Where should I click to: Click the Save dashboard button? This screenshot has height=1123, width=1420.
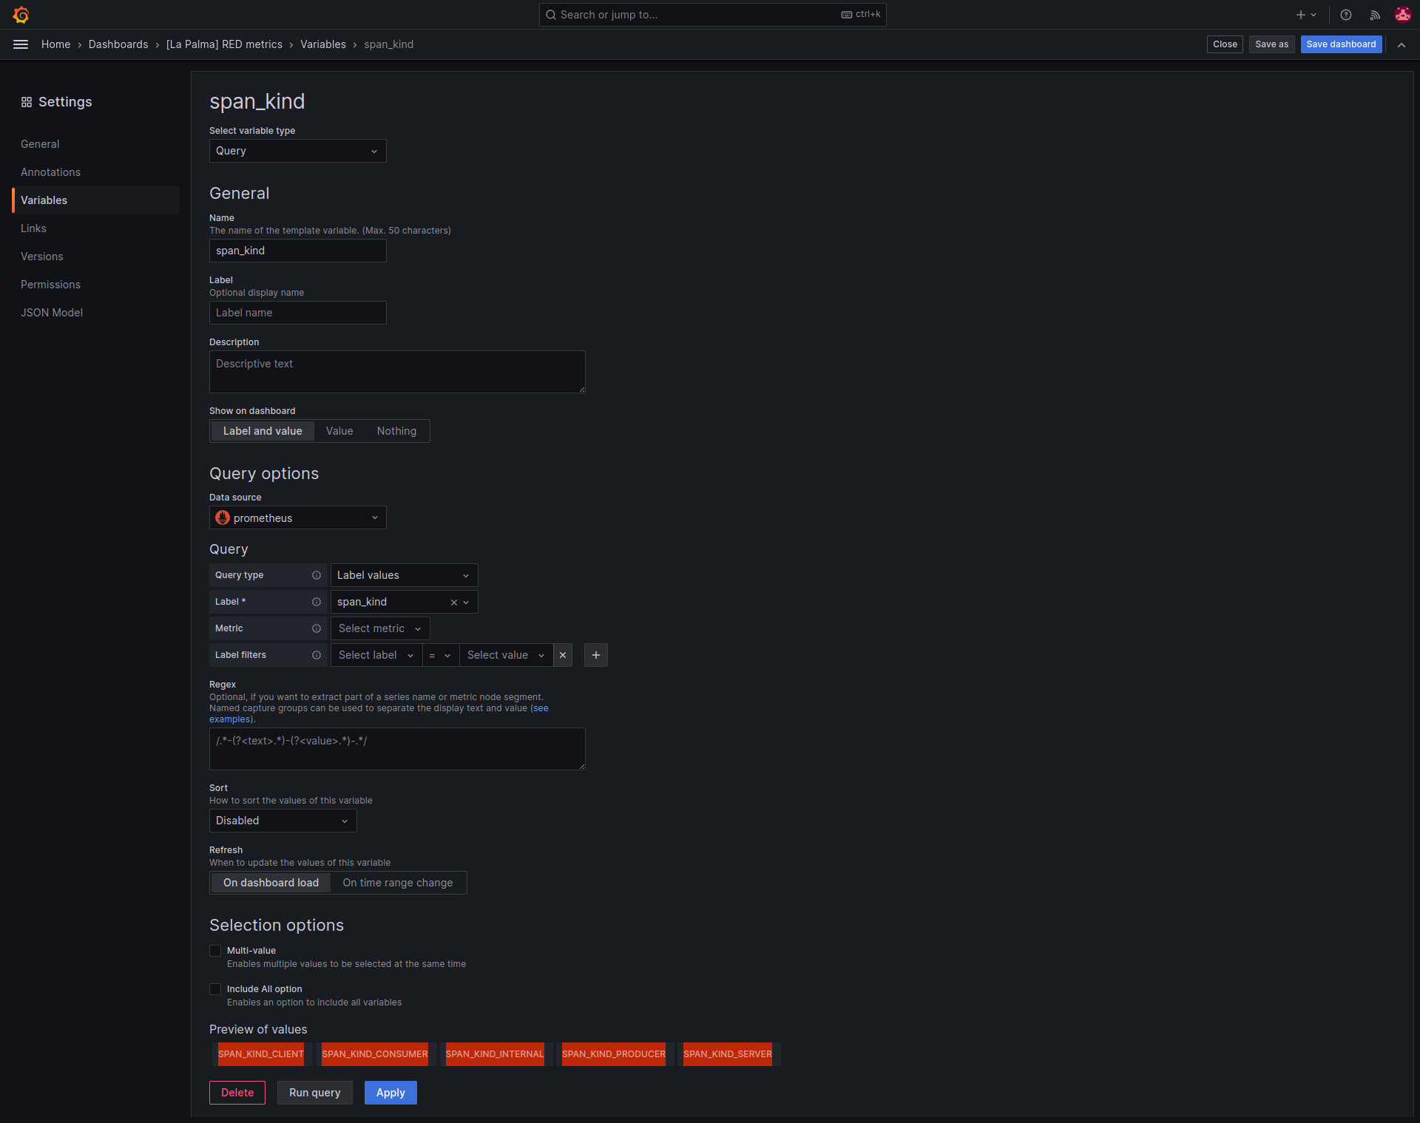(x=1341, y=44)
